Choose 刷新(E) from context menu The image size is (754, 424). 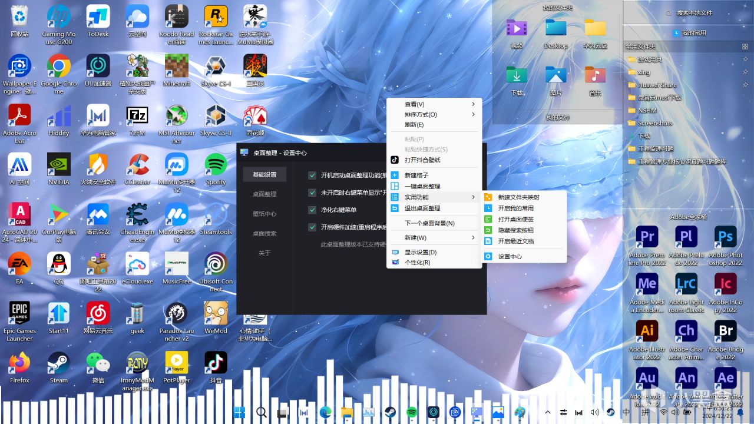click(x=434, y=125)
